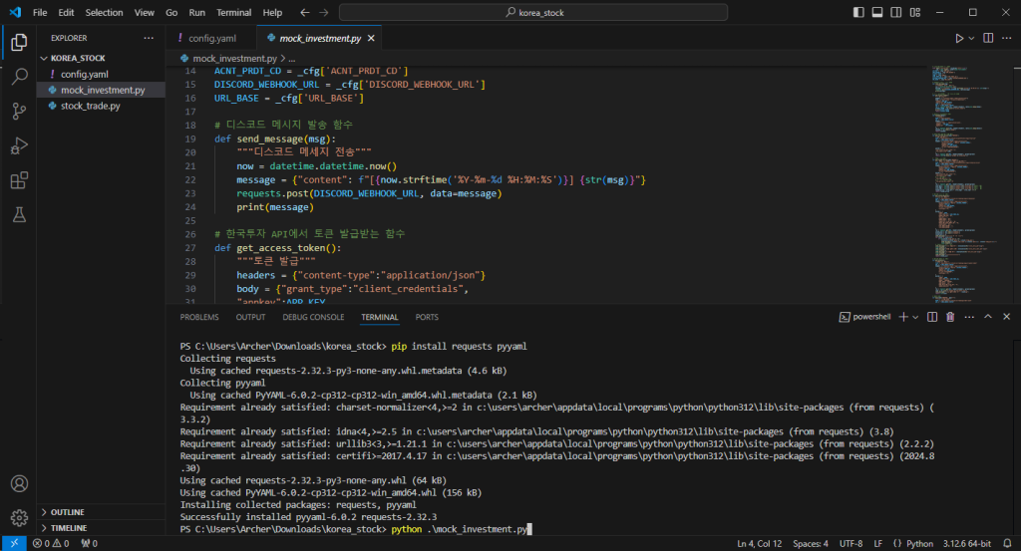Go forward using the navigation arrow

(x=324, y=12)
